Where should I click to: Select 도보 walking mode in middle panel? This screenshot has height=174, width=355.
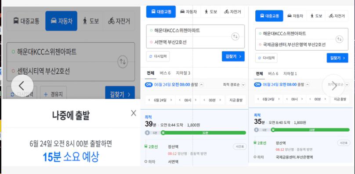(x=211, y=12)
